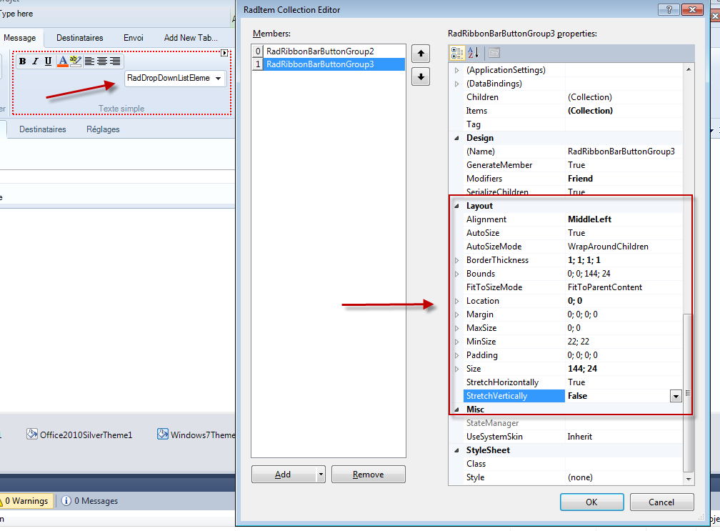Click the property grid scroll-up arrow

click(689, 69)
